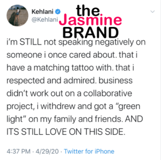Image resolution: width=161 pixels, height=160 pixels.
Task: Click the black "the" watermark word
Action: (x=88, y=10)
